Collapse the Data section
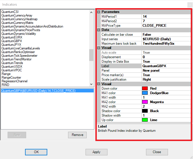Viewport: 193px width, 159px height. point(98,30)
